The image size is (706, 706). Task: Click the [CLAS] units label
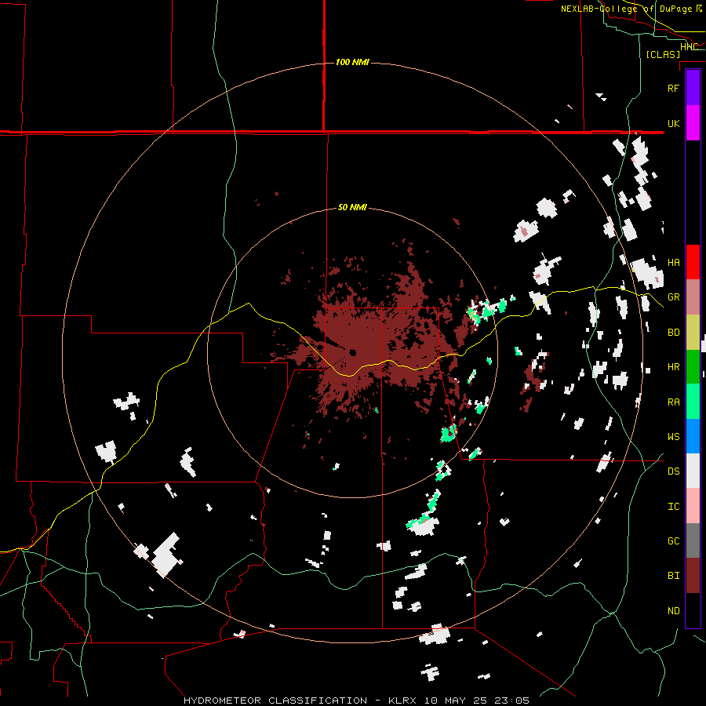663,54
